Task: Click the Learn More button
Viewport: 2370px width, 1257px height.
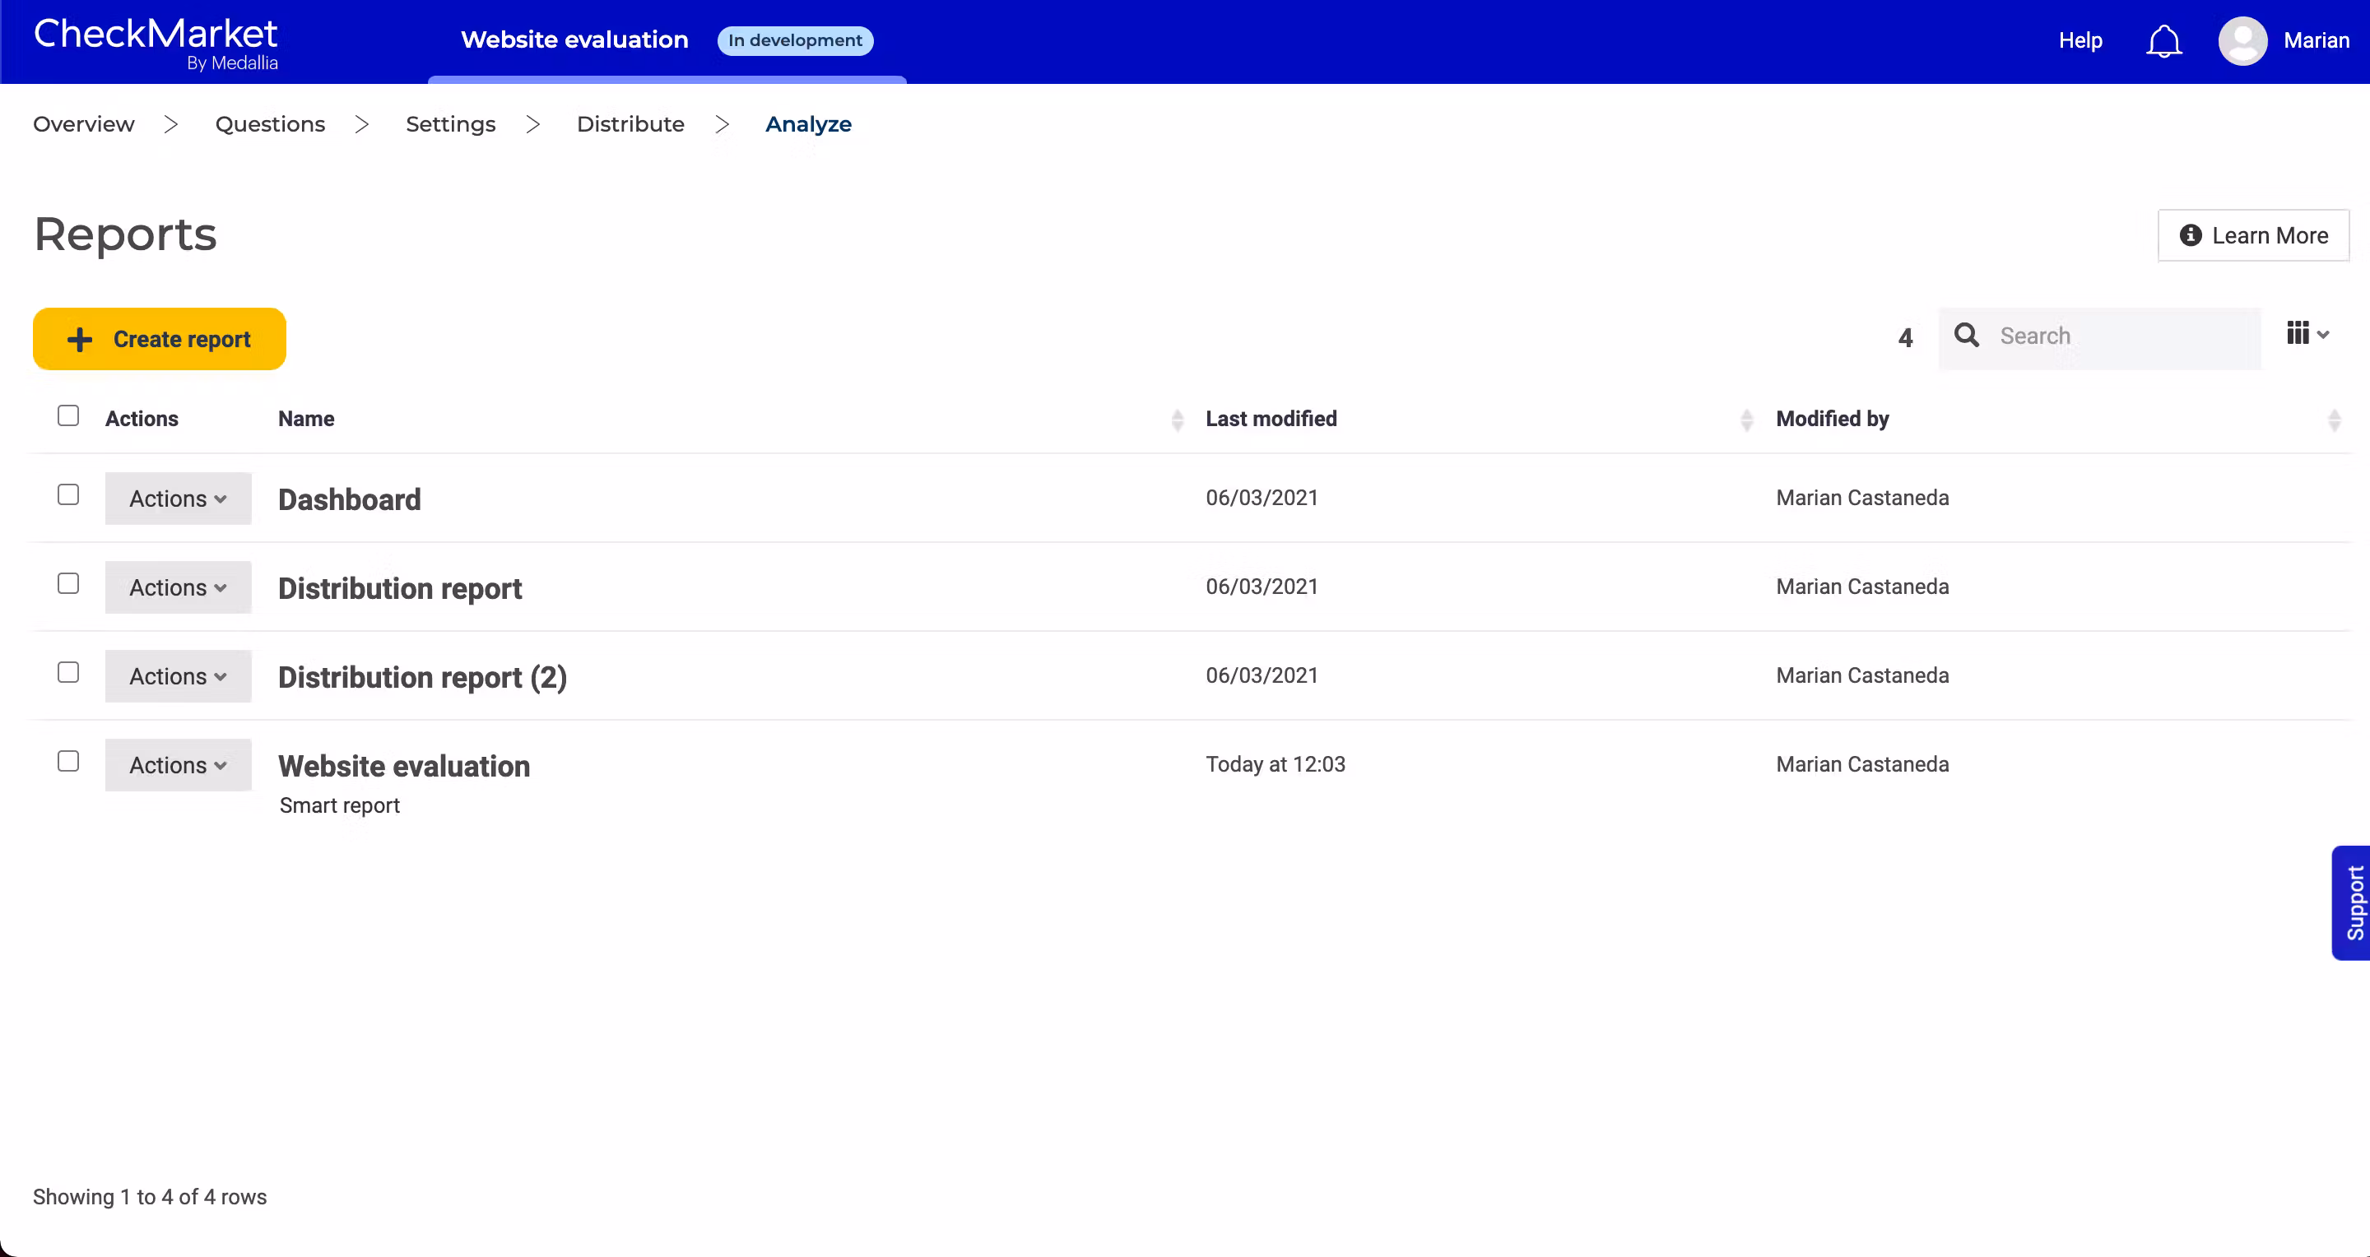Action: 2252,236
